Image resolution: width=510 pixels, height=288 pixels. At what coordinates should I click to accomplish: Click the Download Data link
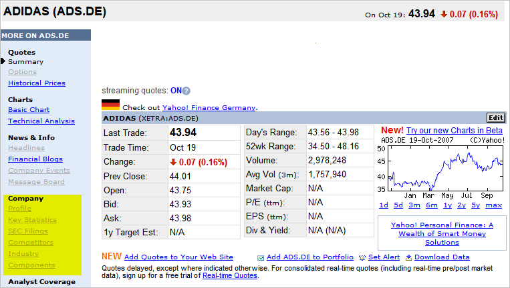[x=442, y=257]
